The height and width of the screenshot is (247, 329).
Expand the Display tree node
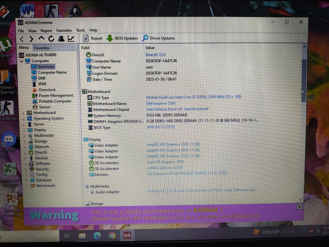coord(24,130)
